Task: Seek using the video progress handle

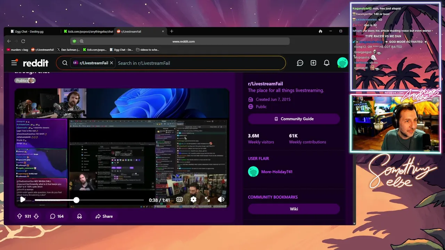Action: tap(76, 200)
